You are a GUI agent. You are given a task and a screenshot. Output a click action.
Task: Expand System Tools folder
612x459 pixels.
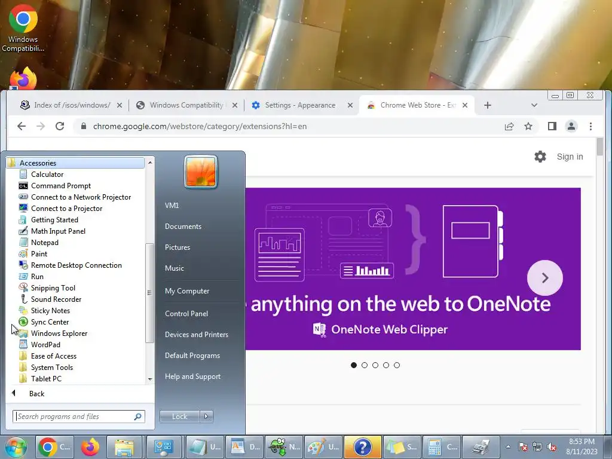pyautogui.click(x=52, y=367)
